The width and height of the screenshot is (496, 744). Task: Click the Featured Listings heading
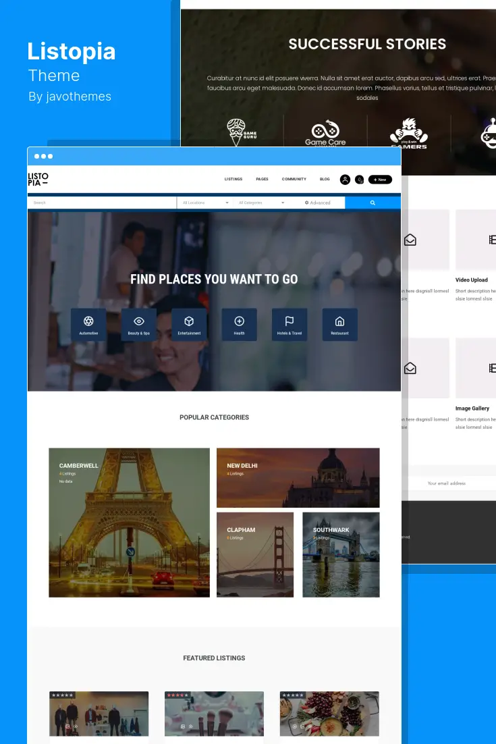pos(215,658)
